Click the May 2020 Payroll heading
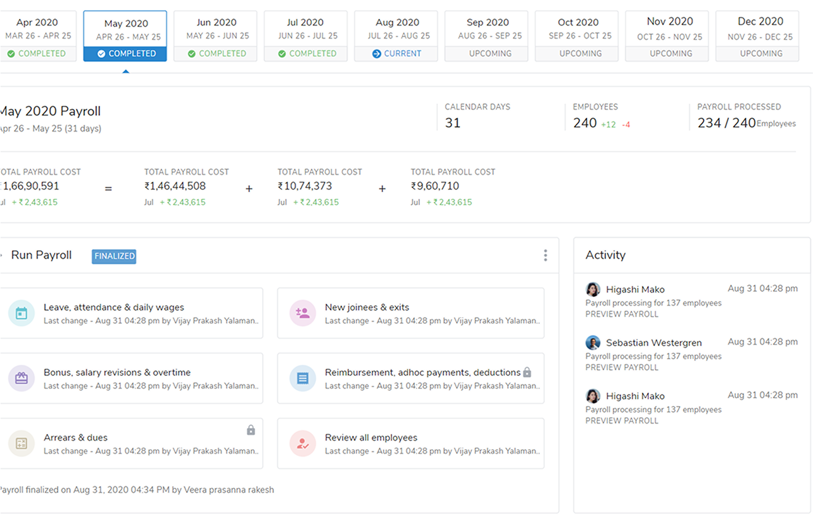The width and height of the screenshot is (813, 517). (x=50, y=111)
